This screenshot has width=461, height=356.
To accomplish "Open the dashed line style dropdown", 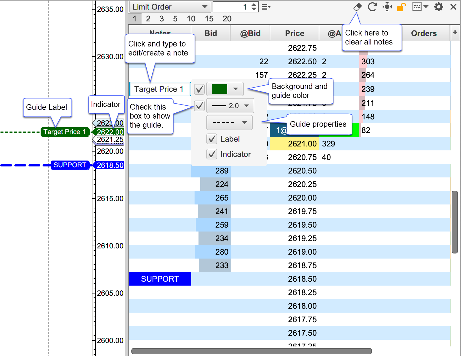I will [229, 123].
